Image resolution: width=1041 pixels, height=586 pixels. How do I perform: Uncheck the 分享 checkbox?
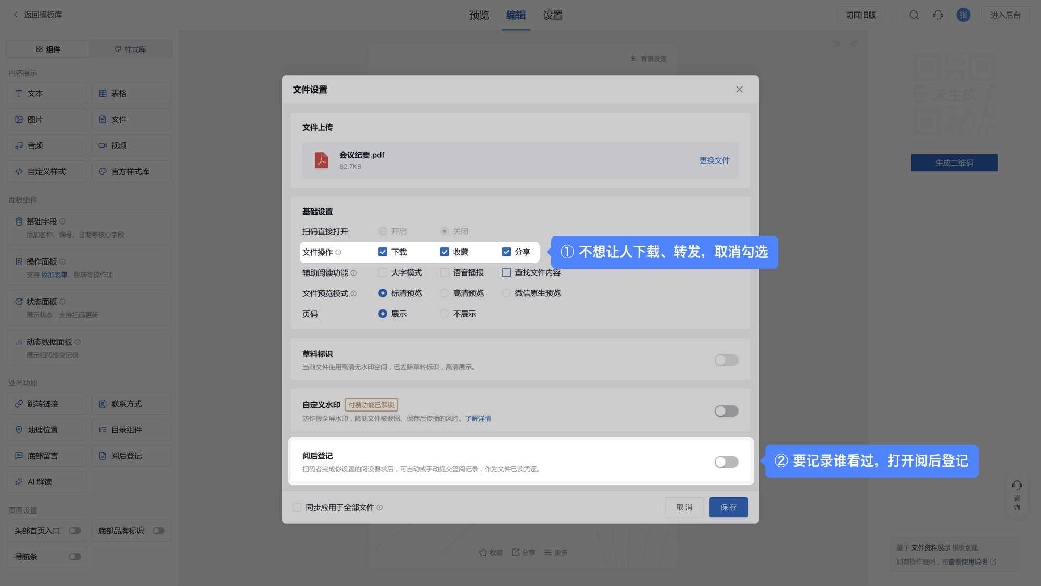click(x=506, y=252)
